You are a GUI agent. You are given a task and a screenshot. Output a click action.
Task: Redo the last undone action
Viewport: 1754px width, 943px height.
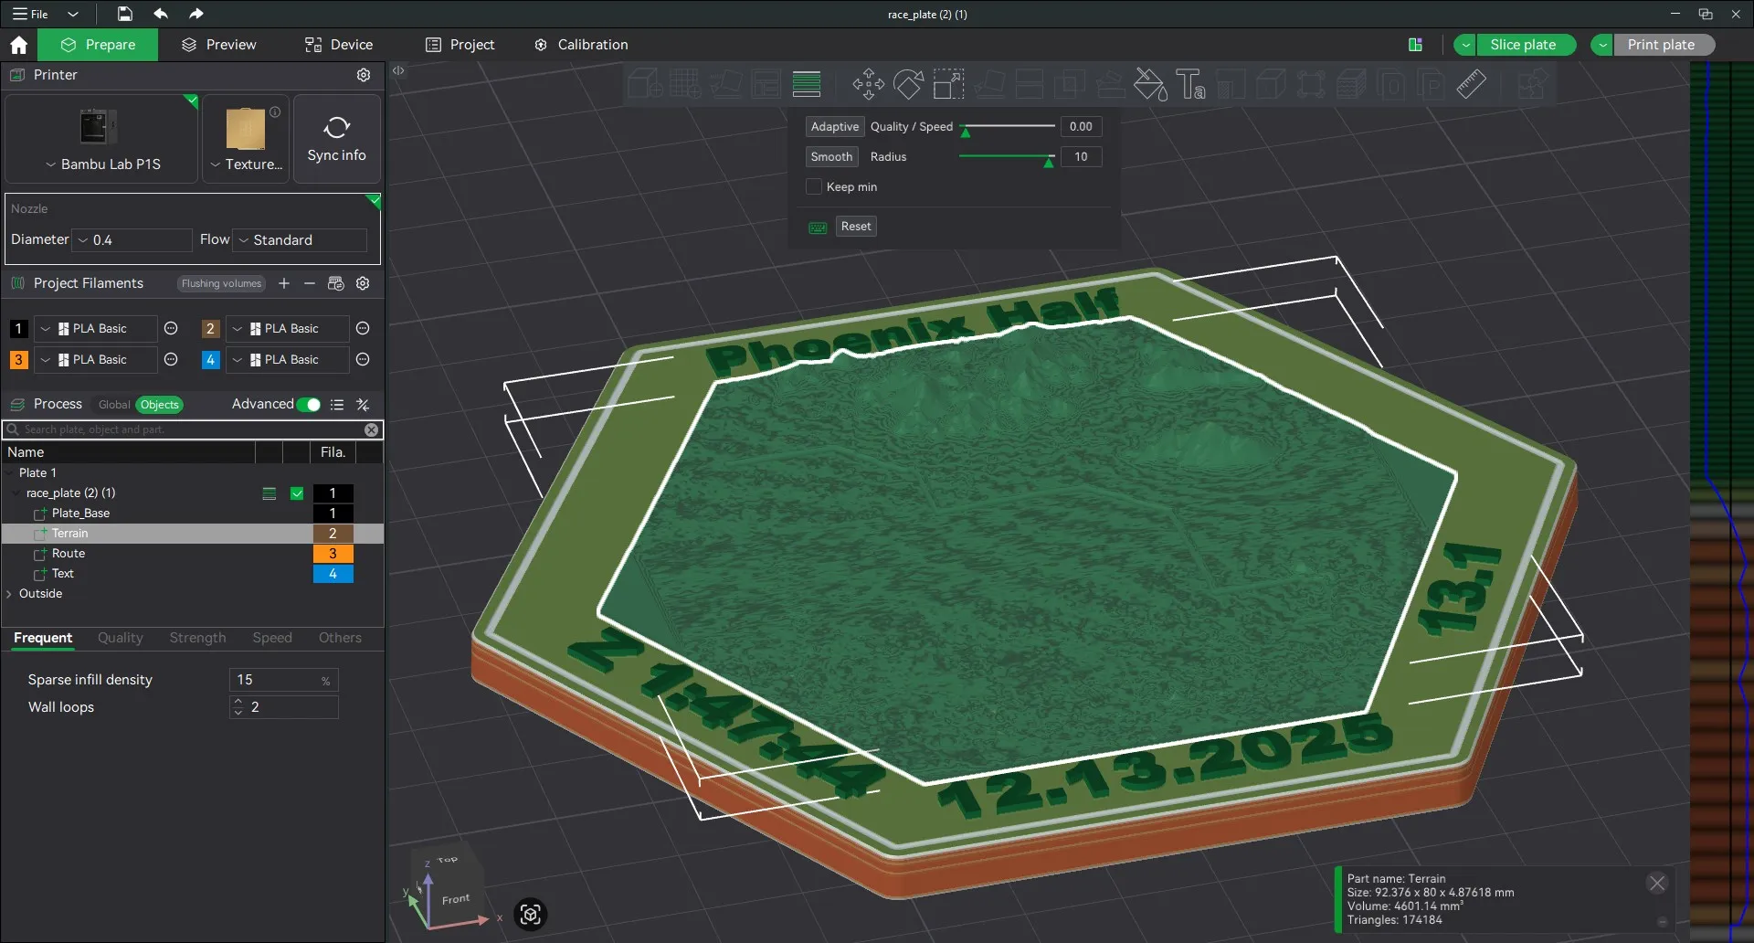tap(196, 14)
